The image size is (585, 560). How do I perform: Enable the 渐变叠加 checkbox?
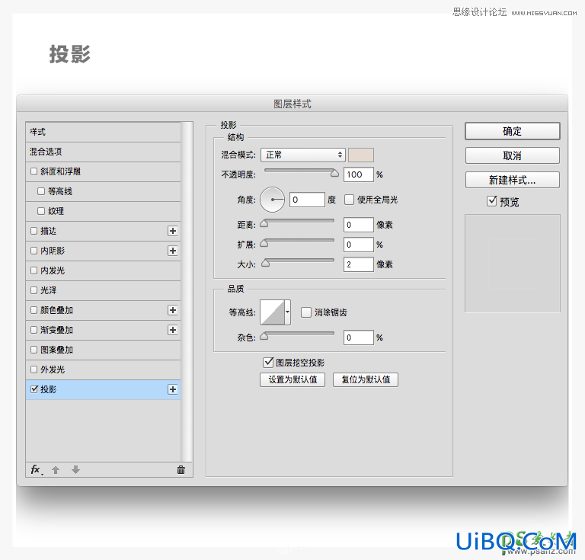click(34, 330)
